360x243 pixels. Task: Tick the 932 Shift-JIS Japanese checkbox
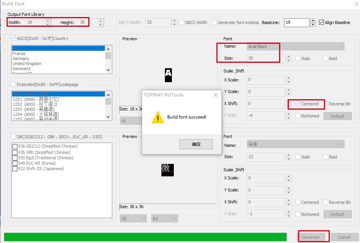(x=15, y=169)
